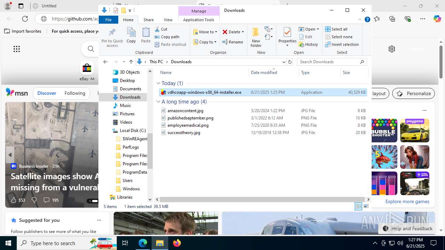Click Cut in Clipboard group
This screenshot has width=445, height=250.
coord(161,29)
